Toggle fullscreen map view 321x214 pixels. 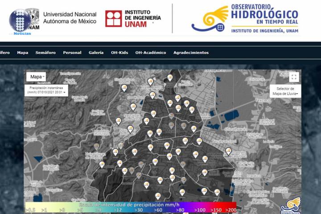point(293,77)
